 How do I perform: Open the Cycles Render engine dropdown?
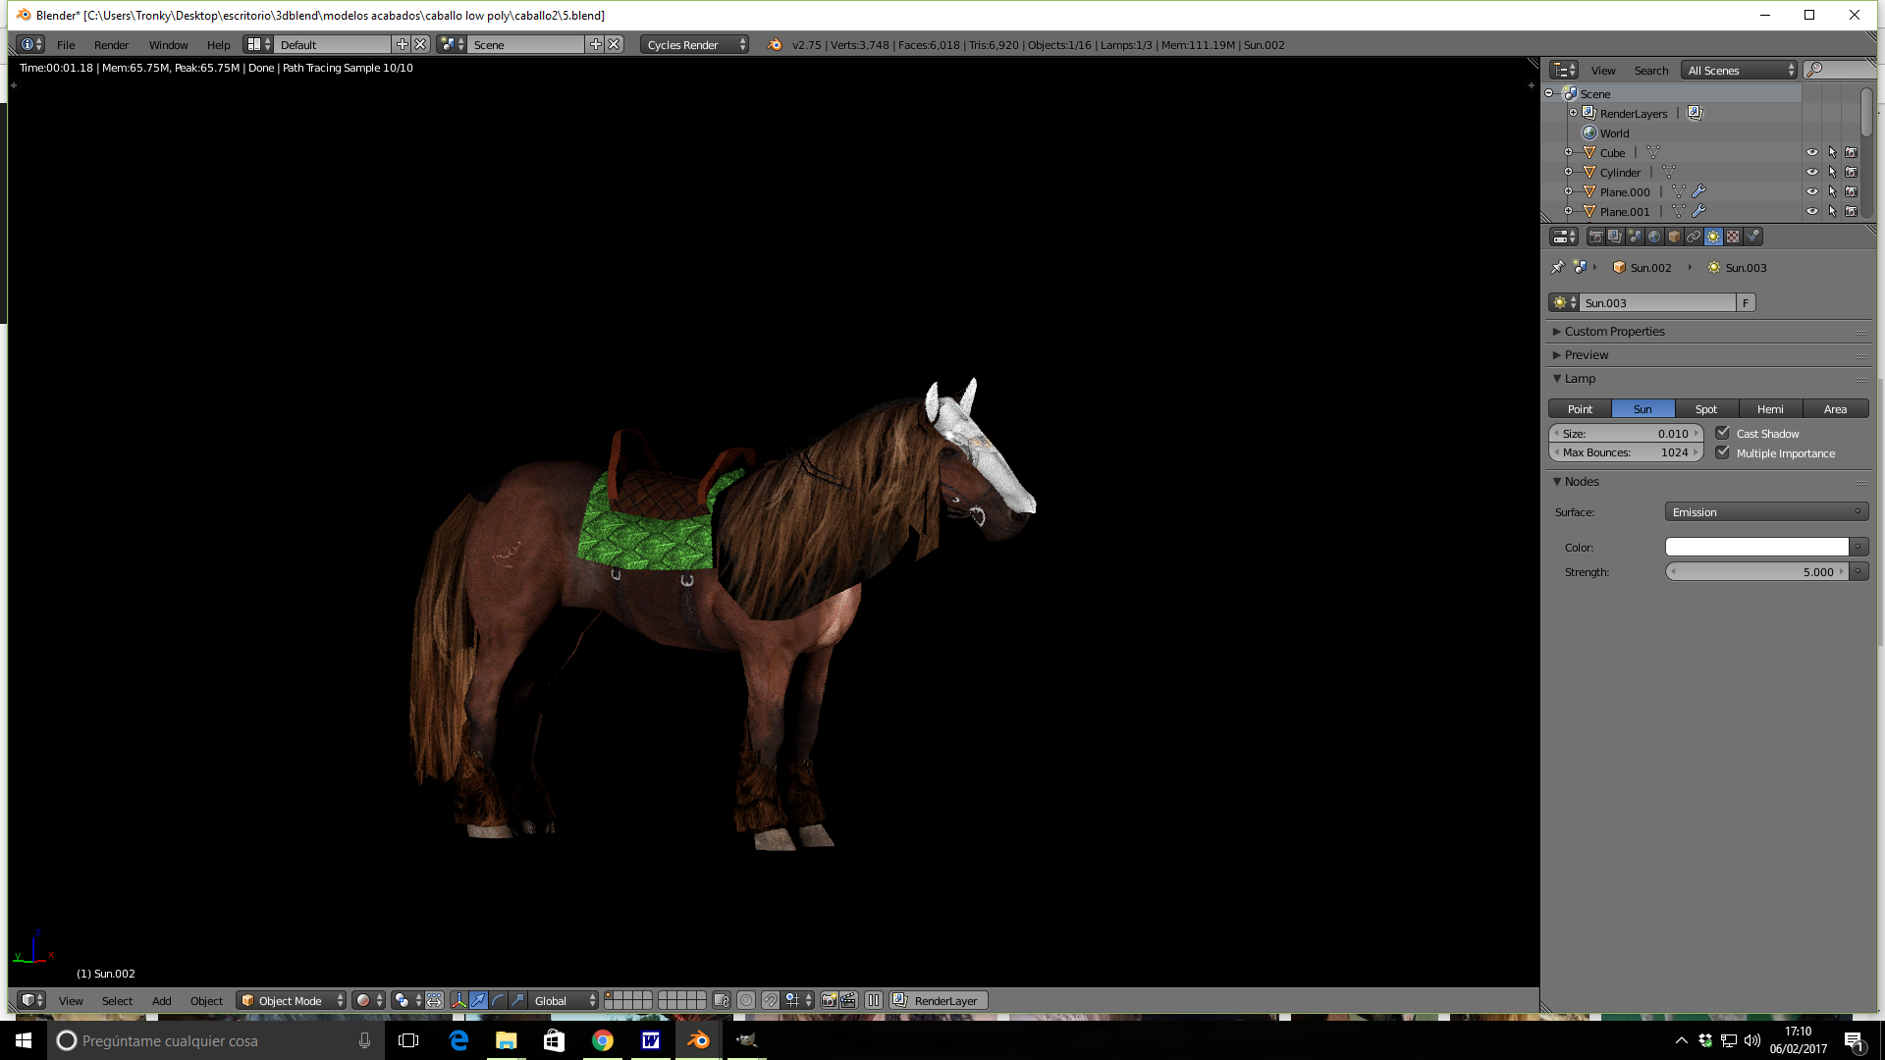point(694,44)
